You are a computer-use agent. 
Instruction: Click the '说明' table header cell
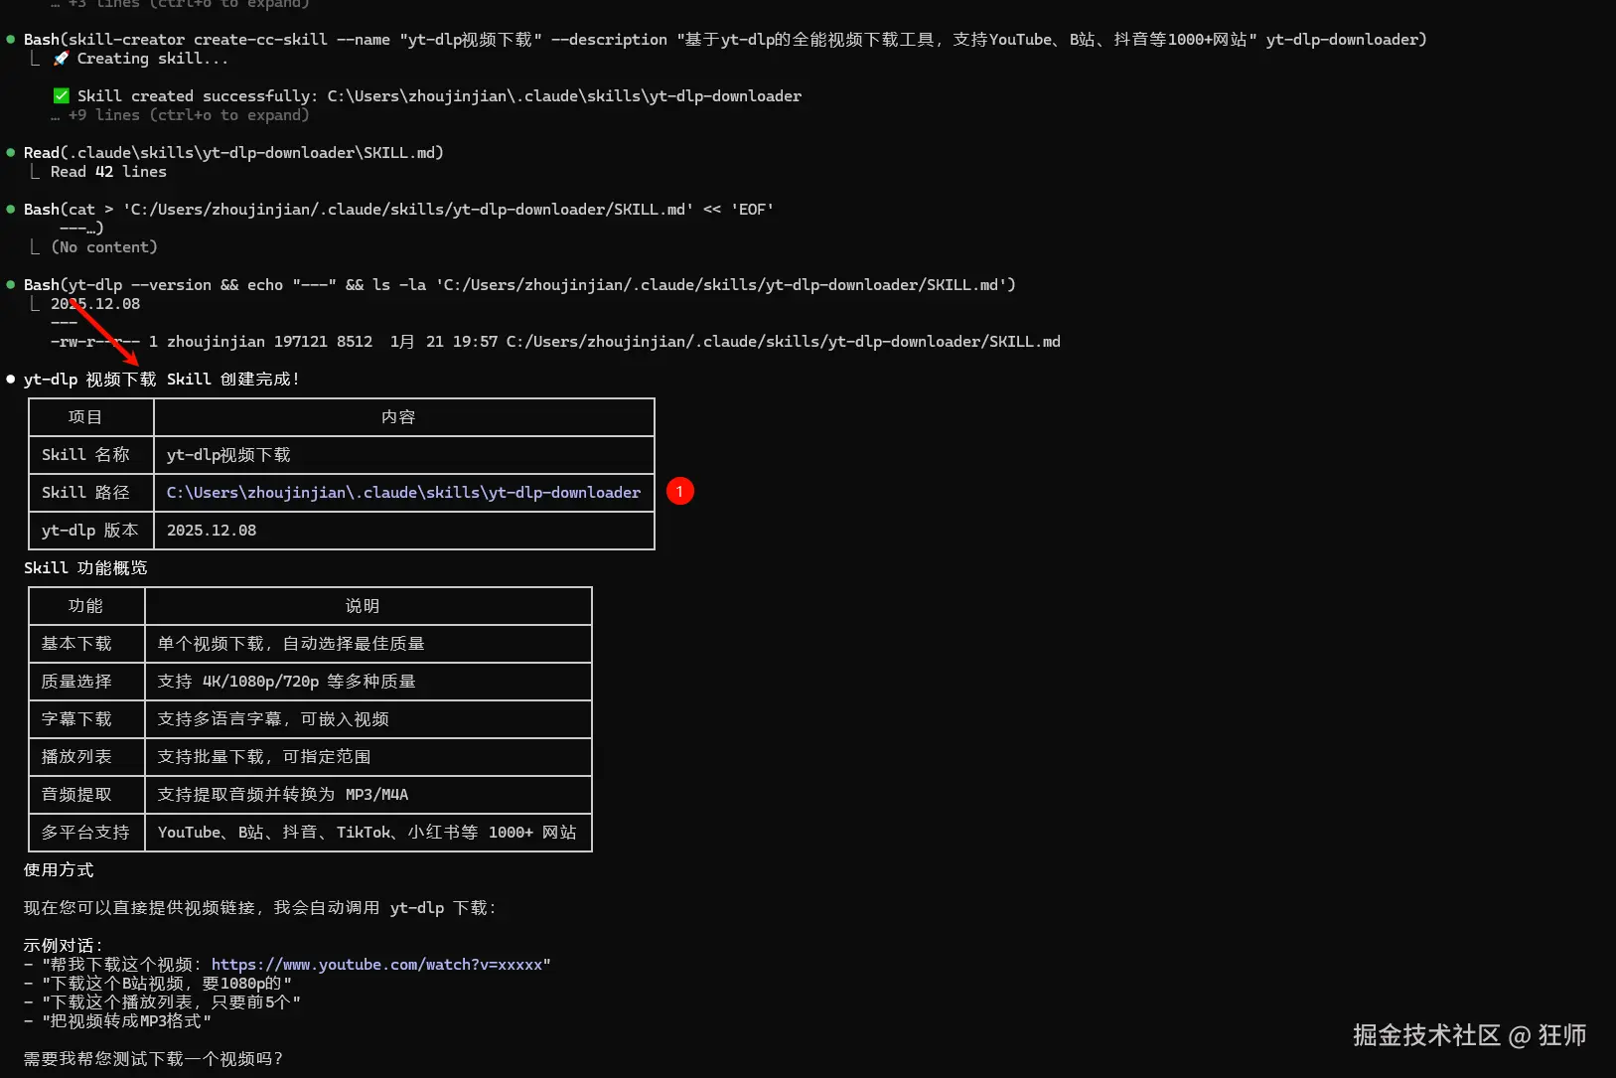point(368,606)
